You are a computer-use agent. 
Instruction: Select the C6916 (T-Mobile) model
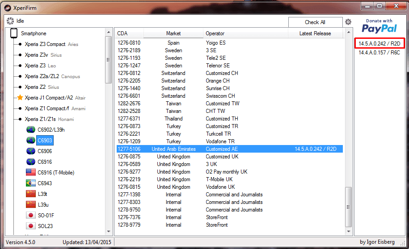pos(56,172)
